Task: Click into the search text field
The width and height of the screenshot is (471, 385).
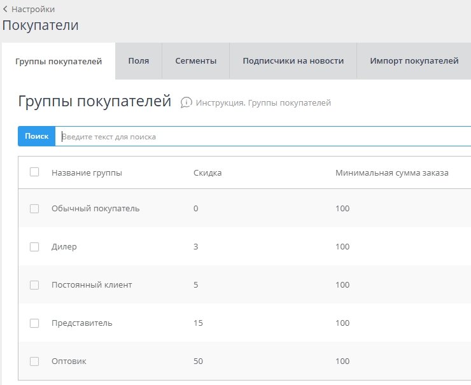Action: tap(261, 137)
